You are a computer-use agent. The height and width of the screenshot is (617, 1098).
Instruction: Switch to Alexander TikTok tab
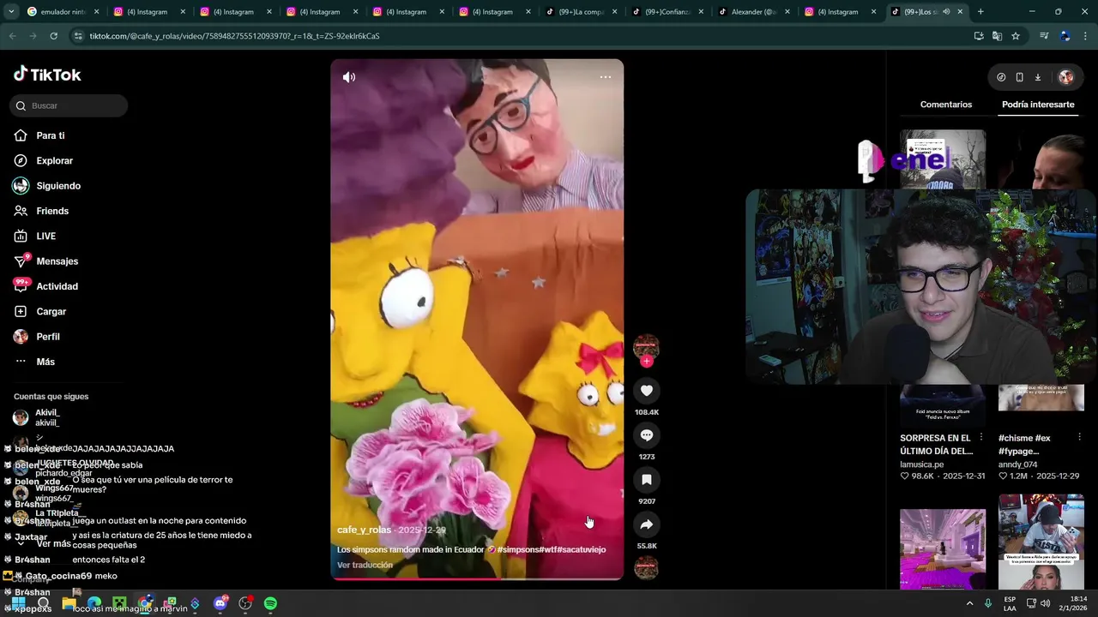pyautogui.click(x=755, y=12)
